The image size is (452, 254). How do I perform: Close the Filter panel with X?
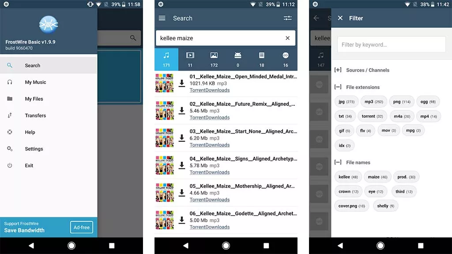(340, 18)
